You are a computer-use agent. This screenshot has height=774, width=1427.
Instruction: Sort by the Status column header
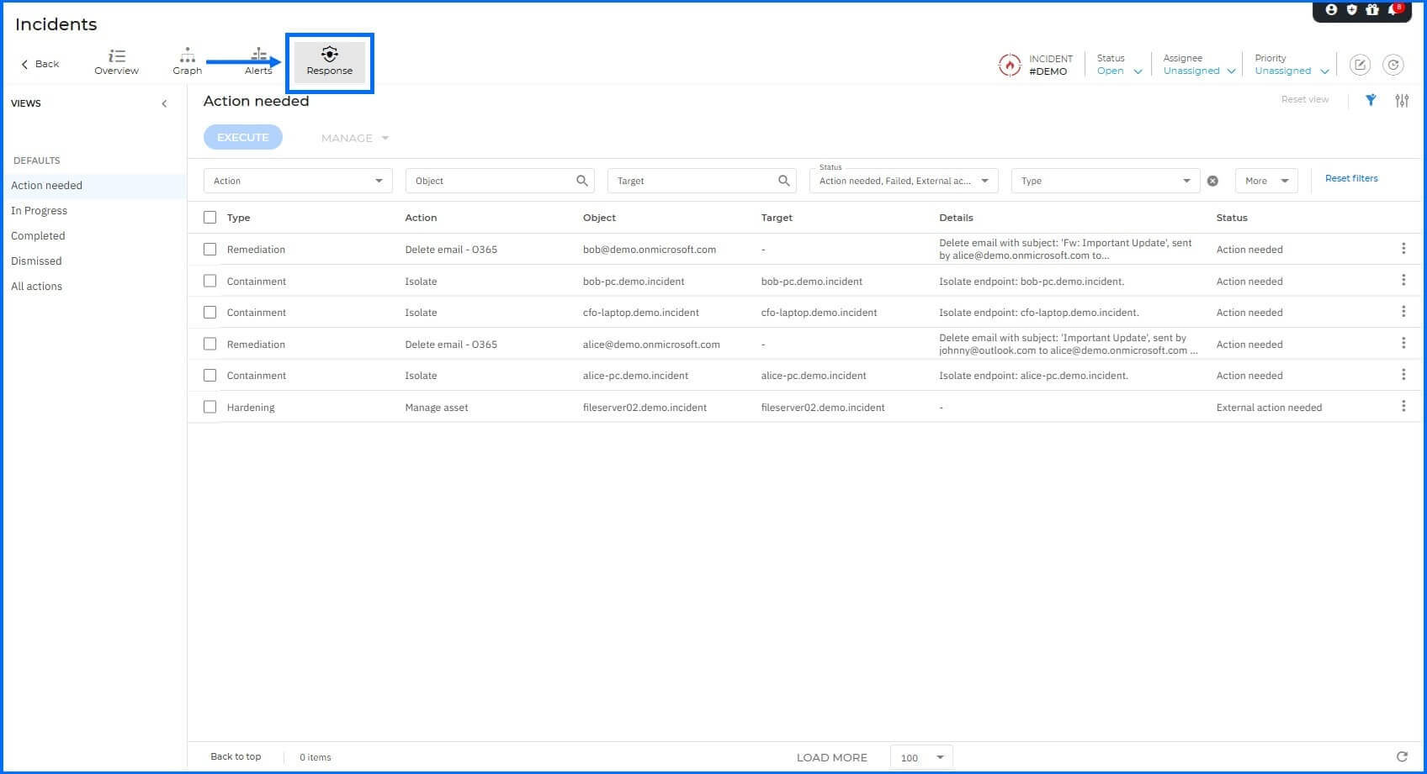point(1232,218)
